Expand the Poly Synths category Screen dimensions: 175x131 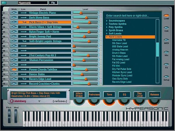107,27
